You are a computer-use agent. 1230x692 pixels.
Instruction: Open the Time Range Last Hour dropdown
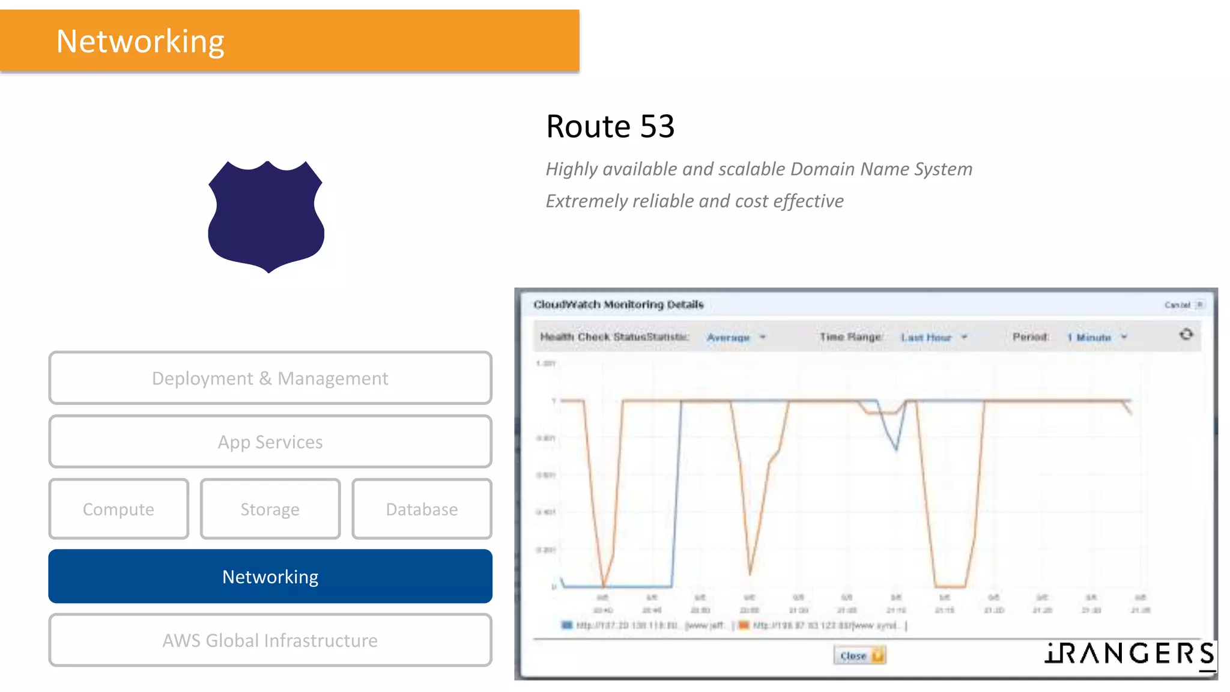click(x=934, y=338)
